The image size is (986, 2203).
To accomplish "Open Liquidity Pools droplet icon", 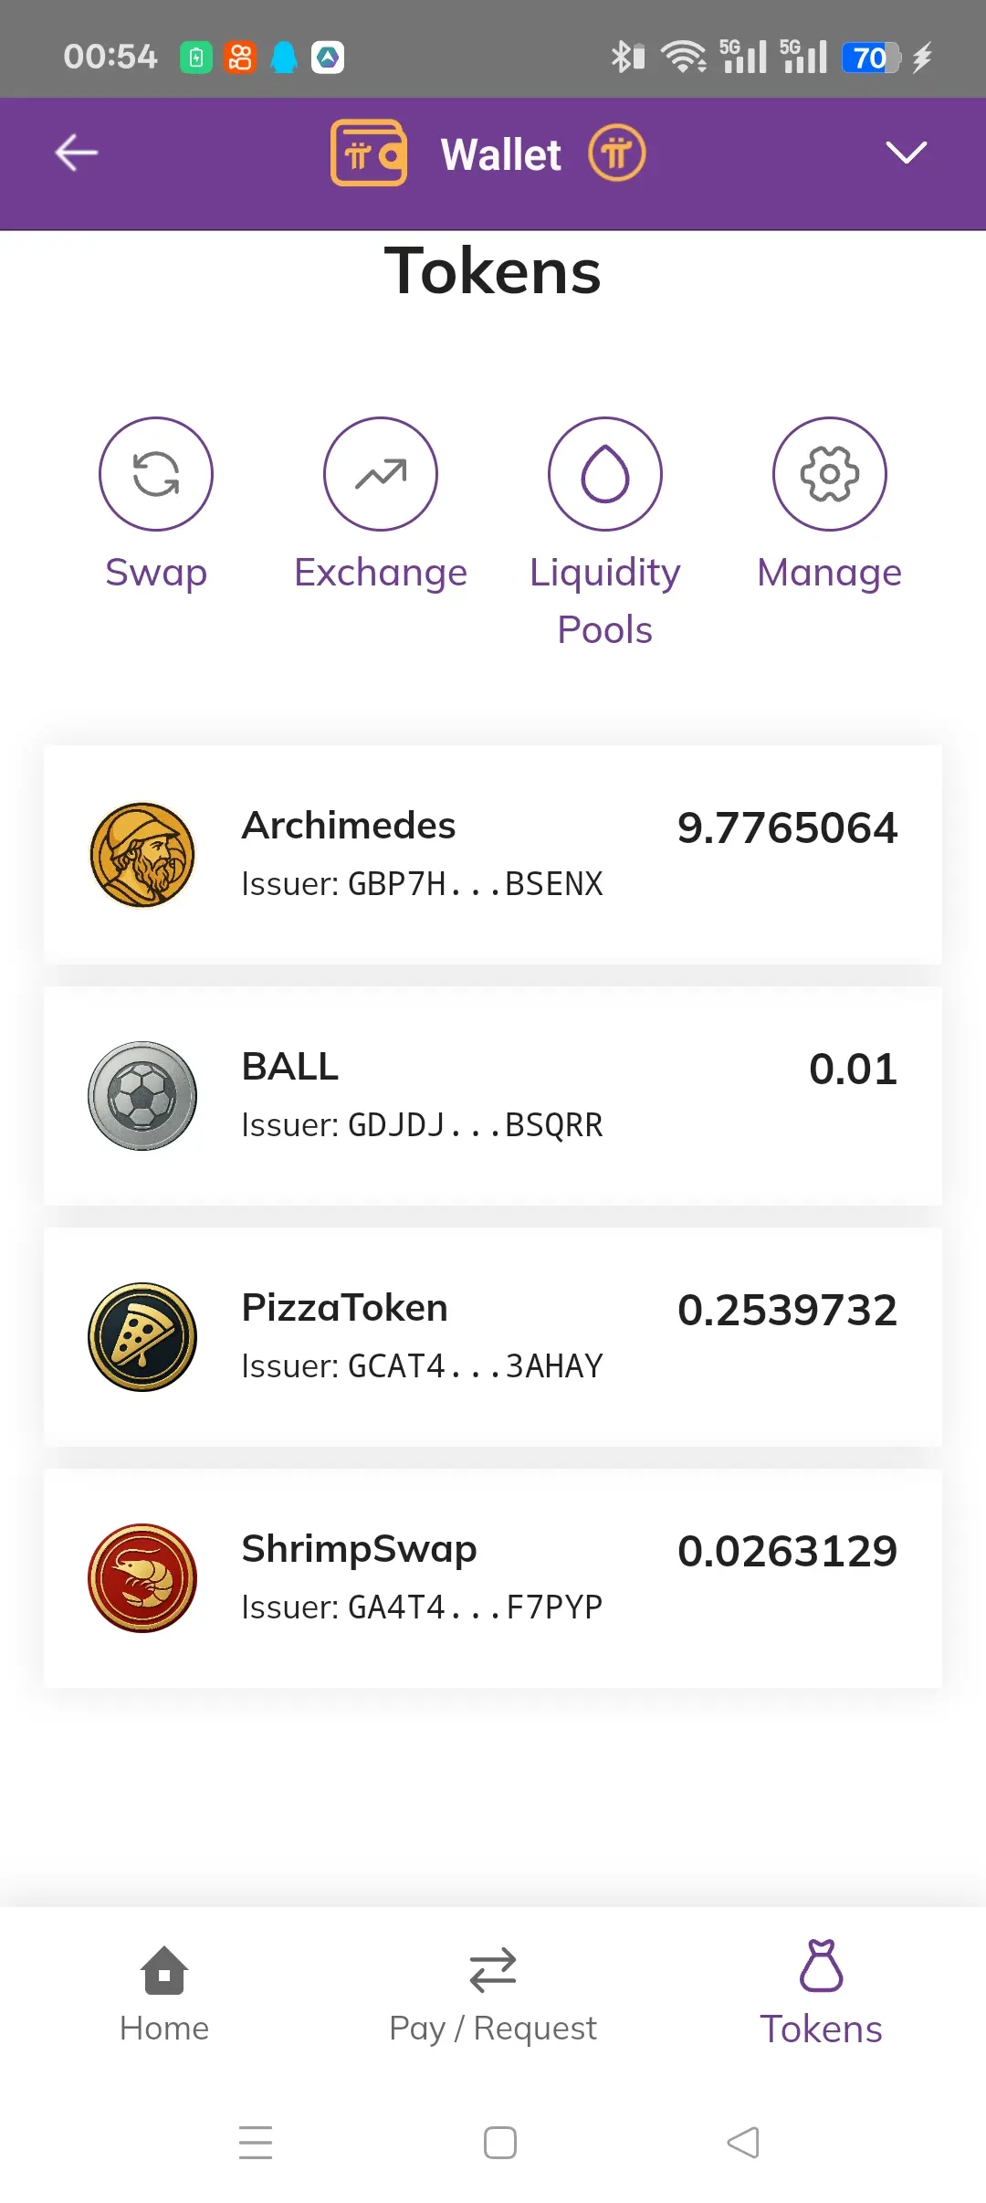I will [605, 474].
